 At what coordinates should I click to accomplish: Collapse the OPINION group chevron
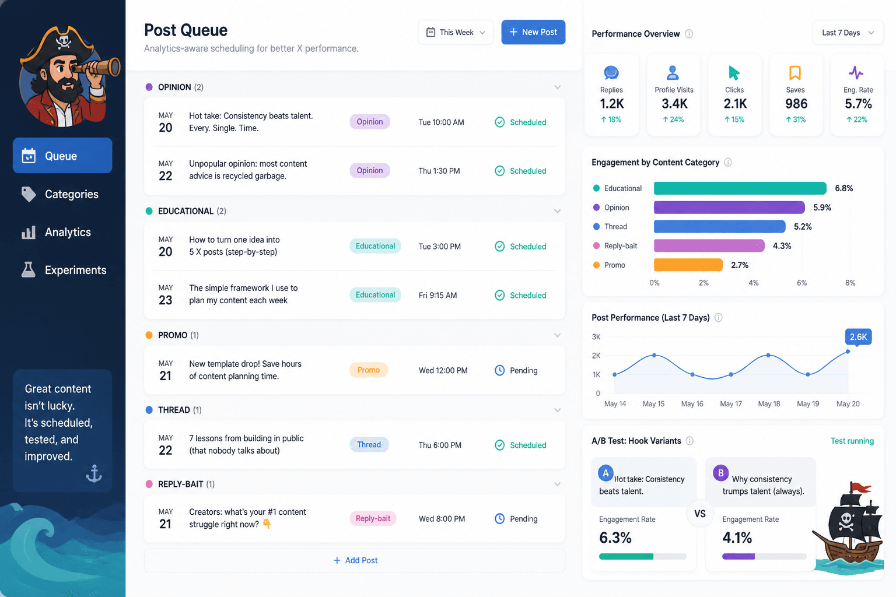click(557, 87)
